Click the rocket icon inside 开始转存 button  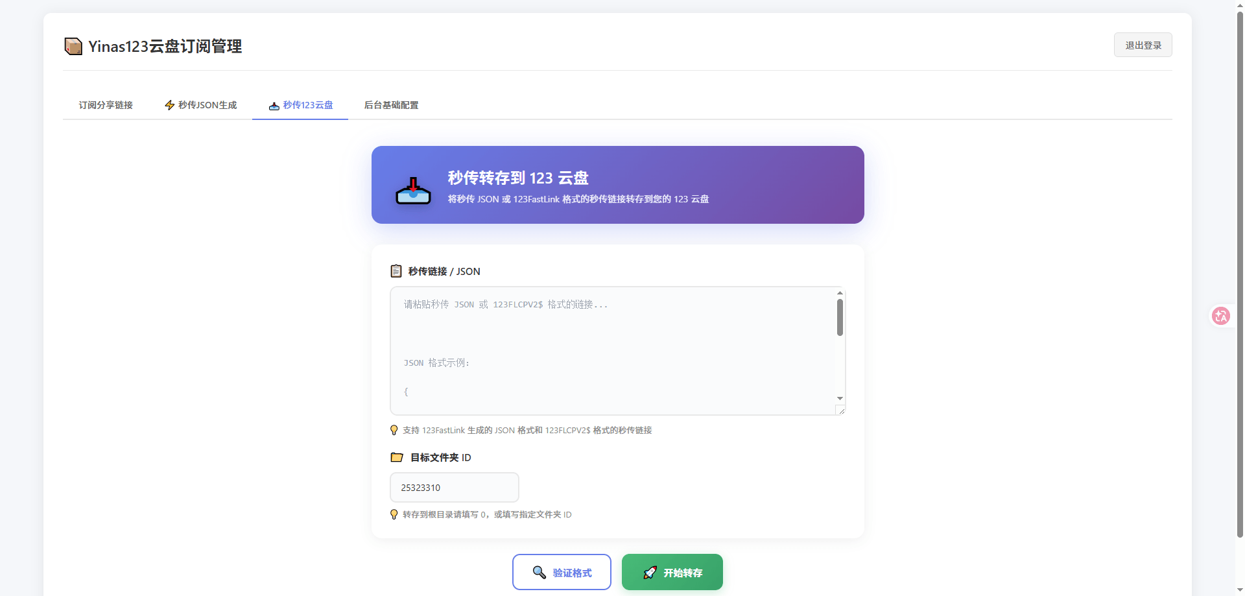click(x=650, y=572)
